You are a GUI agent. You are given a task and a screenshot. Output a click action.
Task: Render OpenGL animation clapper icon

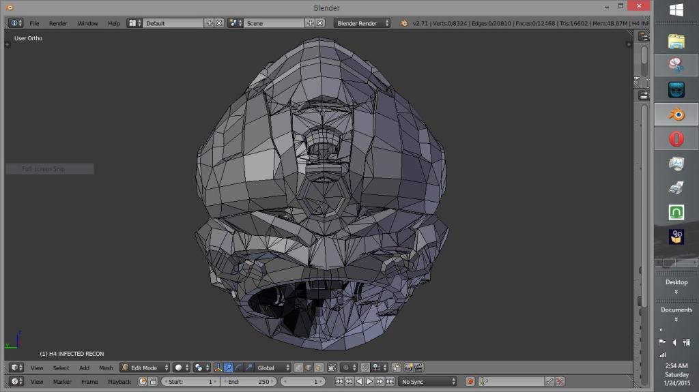click(x=418, y=367)
